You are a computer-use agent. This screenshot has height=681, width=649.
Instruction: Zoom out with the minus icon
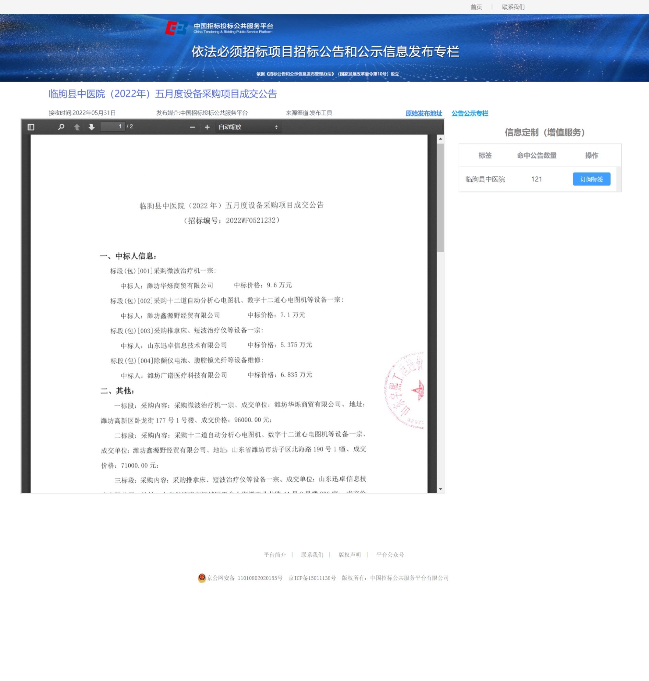pyautogui.click(x=192, y=127)
